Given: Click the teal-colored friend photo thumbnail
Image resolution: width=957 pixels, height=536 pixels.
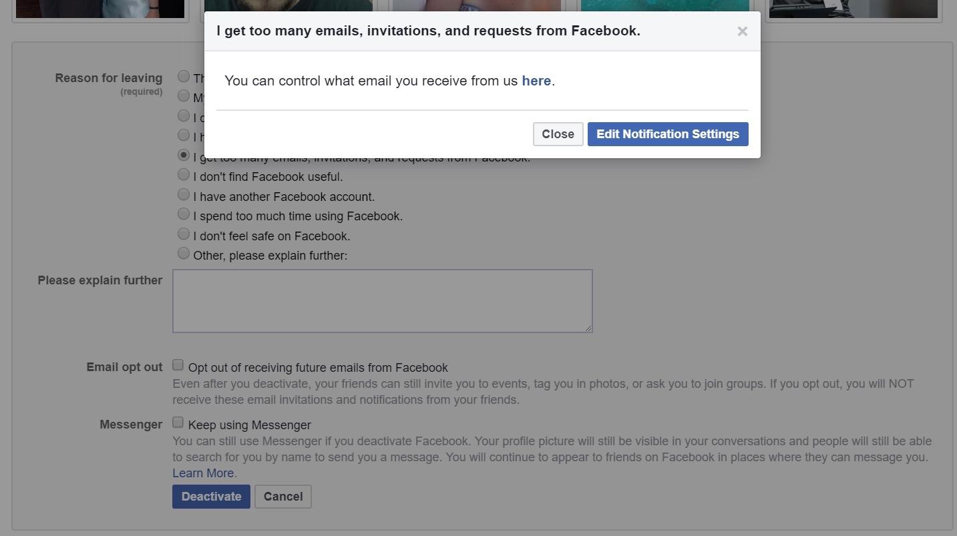Looking at the screenshot, I should click(664, 9).
